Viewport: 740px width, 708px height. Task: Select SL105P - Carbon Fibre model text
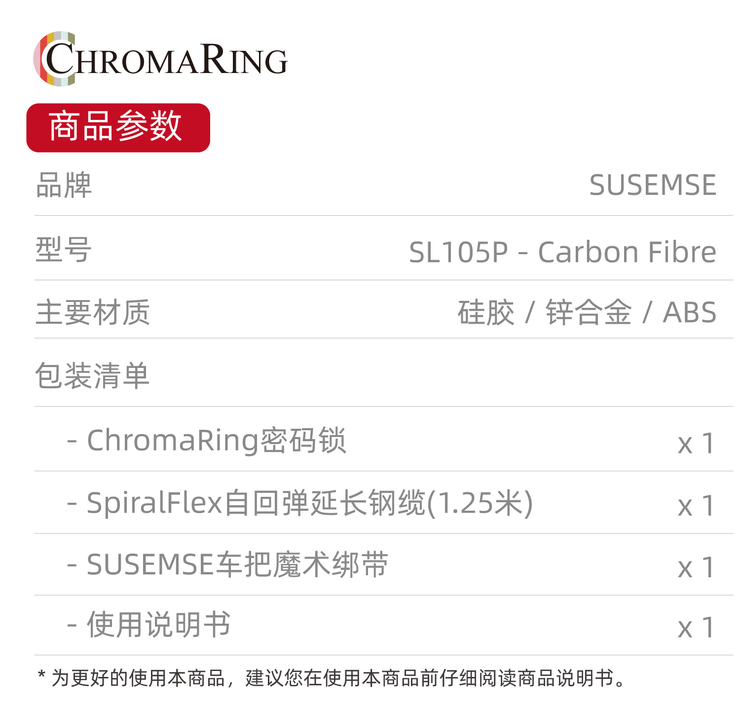tap(563, 252)
